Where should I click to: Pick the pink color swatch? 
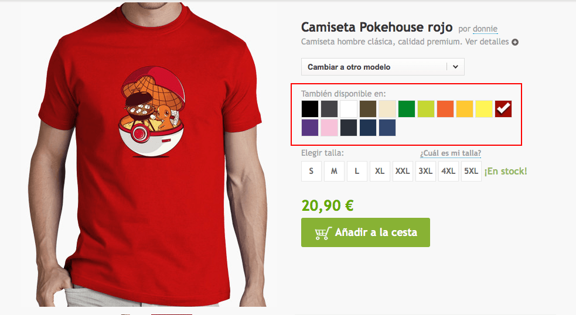(329, 128)
